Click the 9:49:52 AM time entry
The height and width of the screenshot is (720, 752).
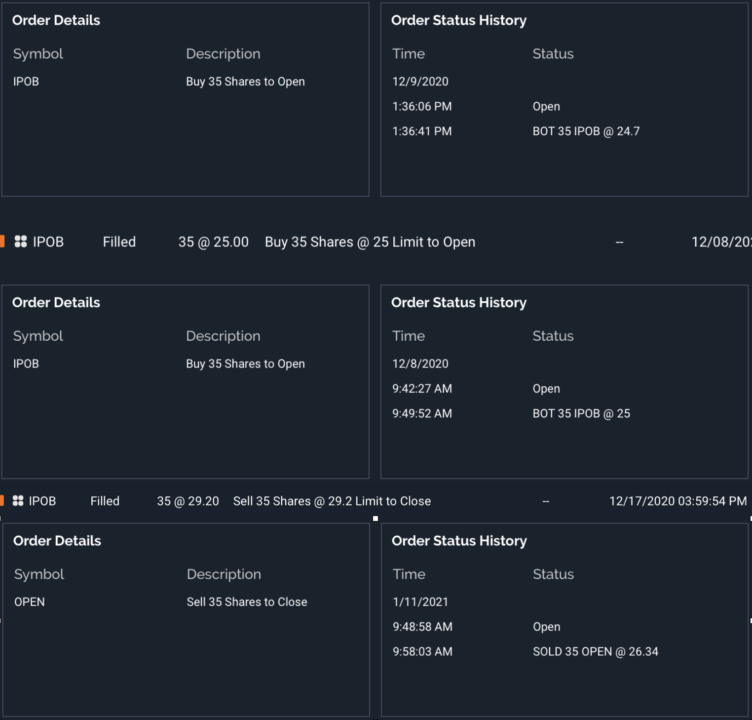pyautogui.click(x=422, y=414)
